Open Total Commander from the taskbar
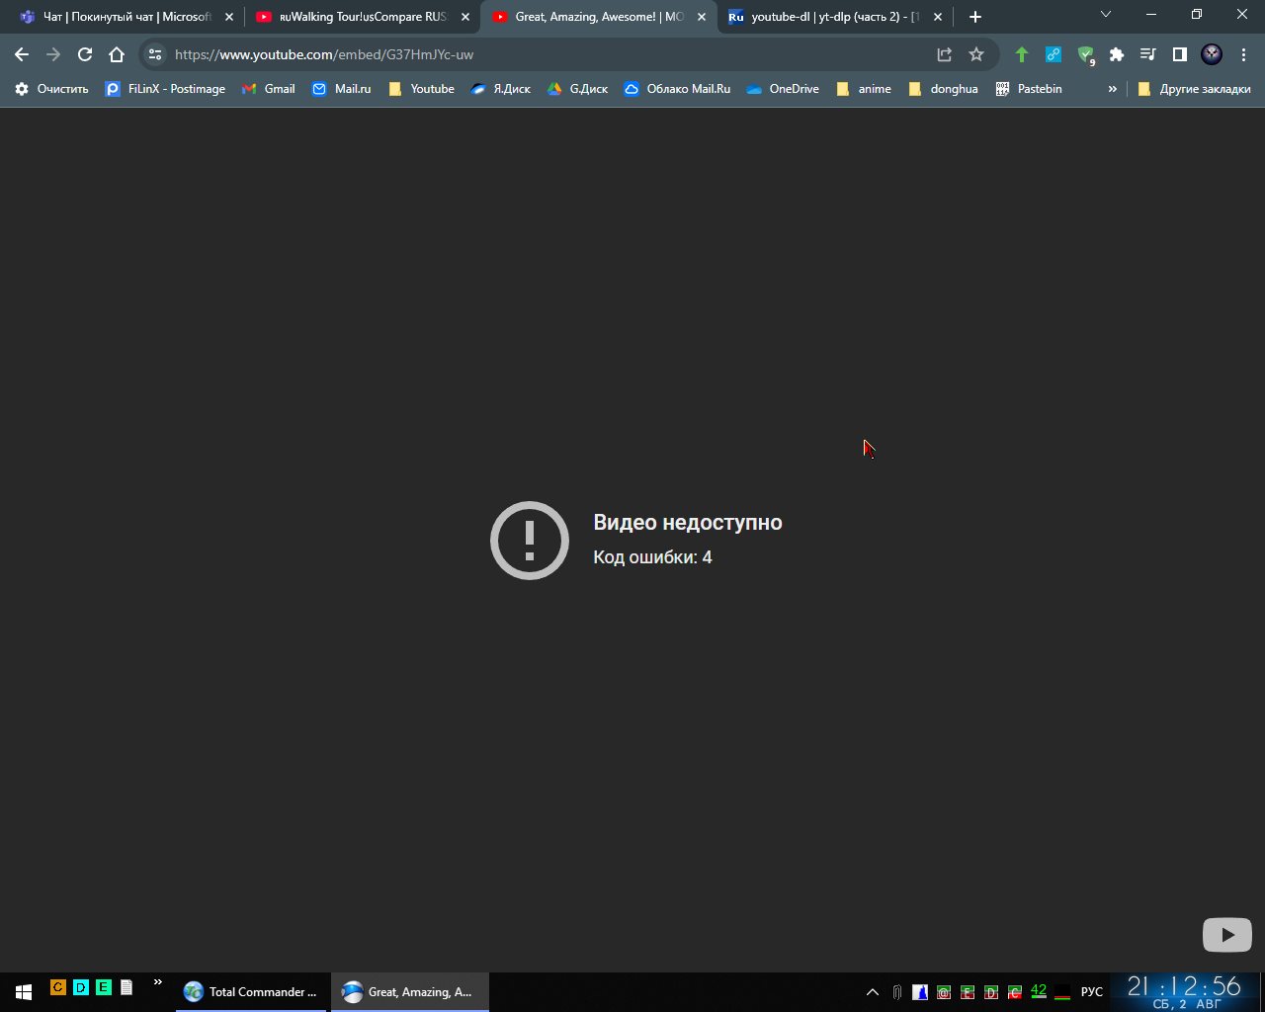This screenshot has width=1265, height=1012. click(251, 991)
